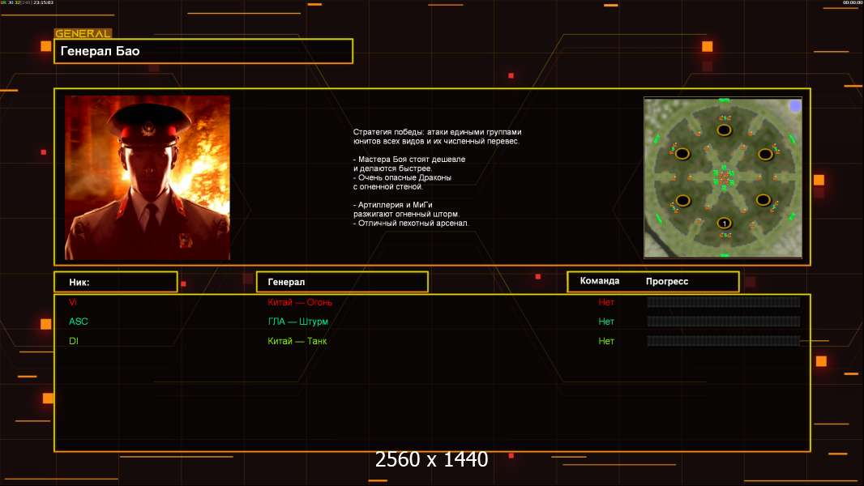Image resolution: width=864 pixels, height=486 pixels.
Task: Click the 'Генерал' column header
Action: click(342, 282)
